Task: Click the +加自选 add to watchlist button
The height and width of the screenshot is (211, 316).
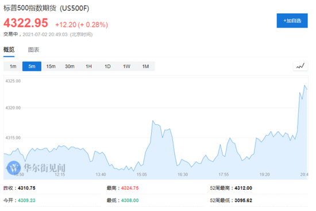Action: click(x=292, y=21)
